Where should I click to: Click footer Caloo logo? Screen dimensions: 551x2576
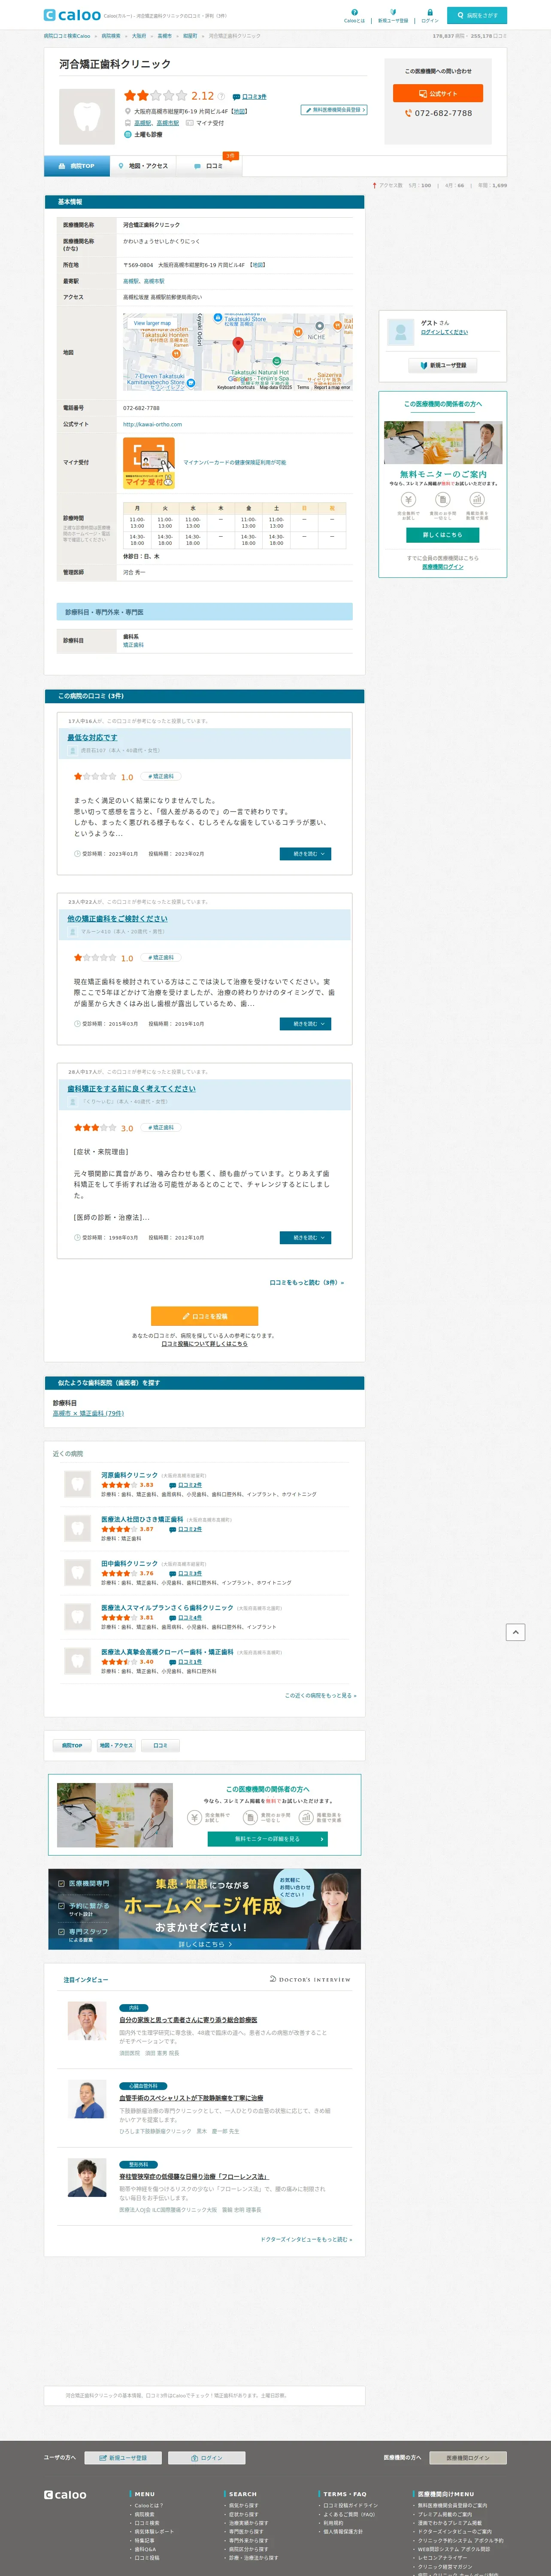[65, 2494]
